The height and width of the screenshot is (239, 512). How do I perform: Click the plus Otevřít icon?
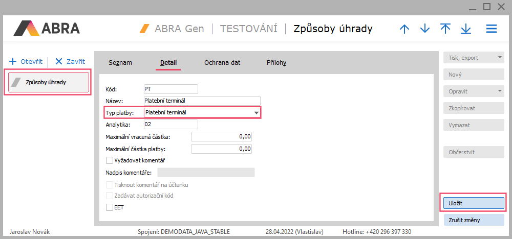coord(13,61)
